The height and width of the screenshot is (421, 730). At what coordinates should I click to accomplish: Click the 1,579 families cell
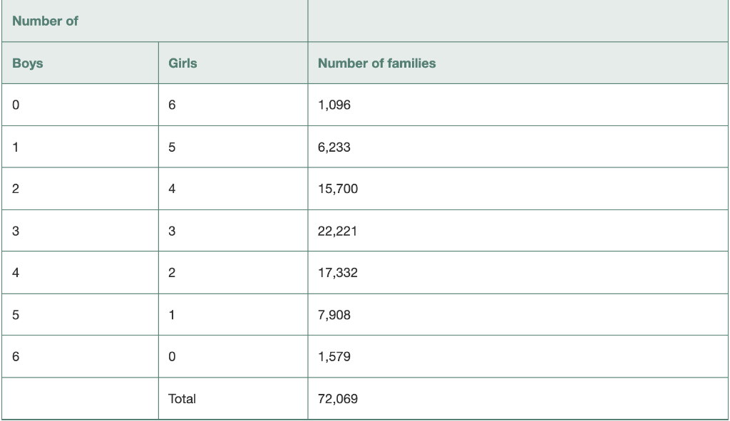pos(518,356)
